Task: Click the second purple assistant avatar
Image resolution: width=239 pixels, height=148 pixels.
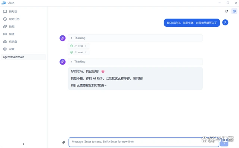Action: pos(62,62)
